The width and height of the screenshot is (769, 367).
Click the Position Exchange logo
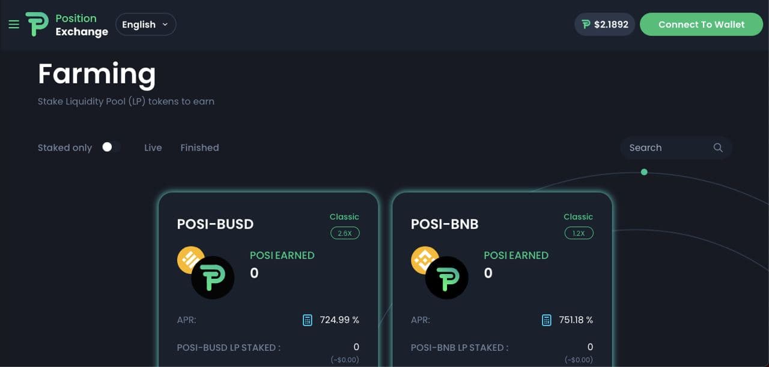[x=67, y=25]
